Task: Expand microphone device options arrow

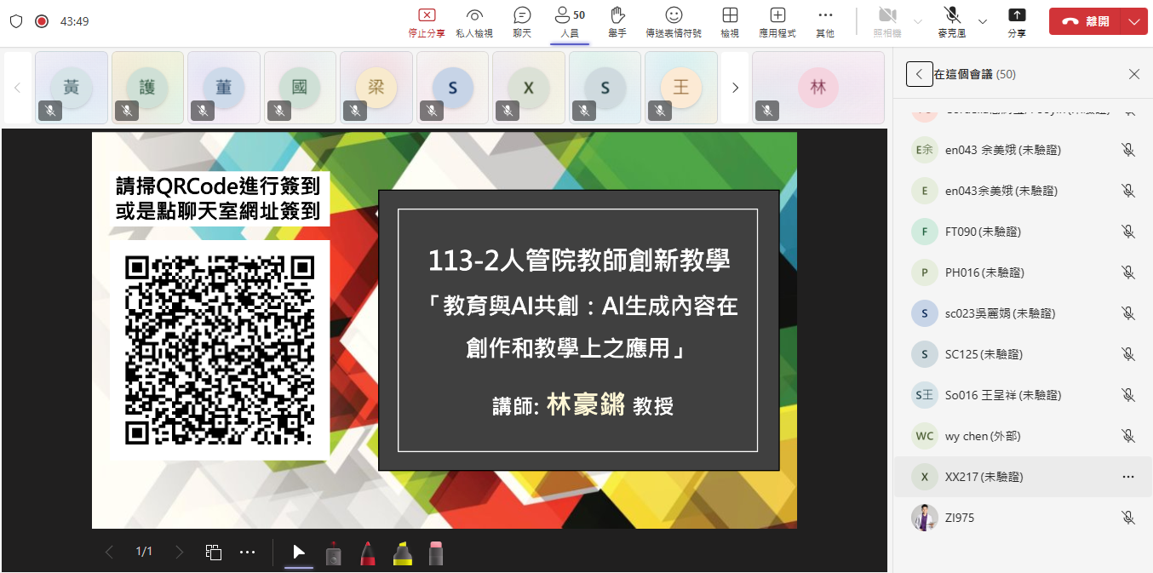Action: point(982,21)
